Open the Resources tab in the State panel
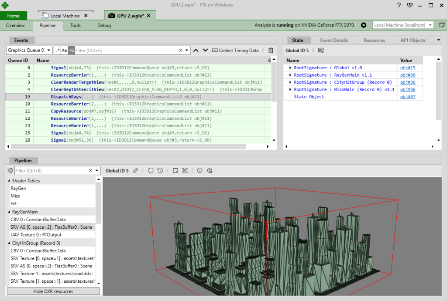 [x=374, y=40]
